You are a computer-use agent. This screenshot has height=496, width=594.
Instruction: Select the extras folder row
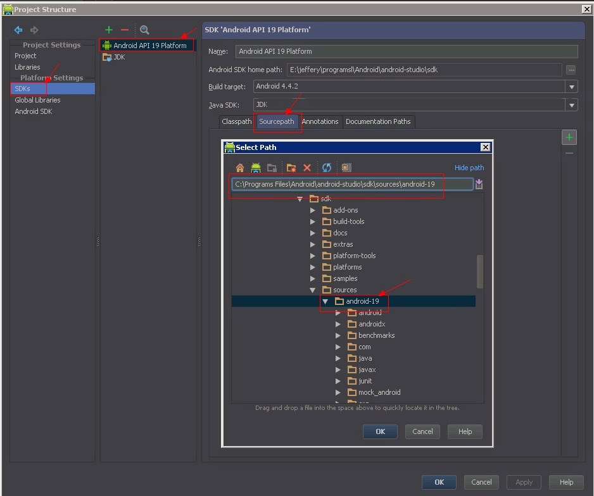353,244
